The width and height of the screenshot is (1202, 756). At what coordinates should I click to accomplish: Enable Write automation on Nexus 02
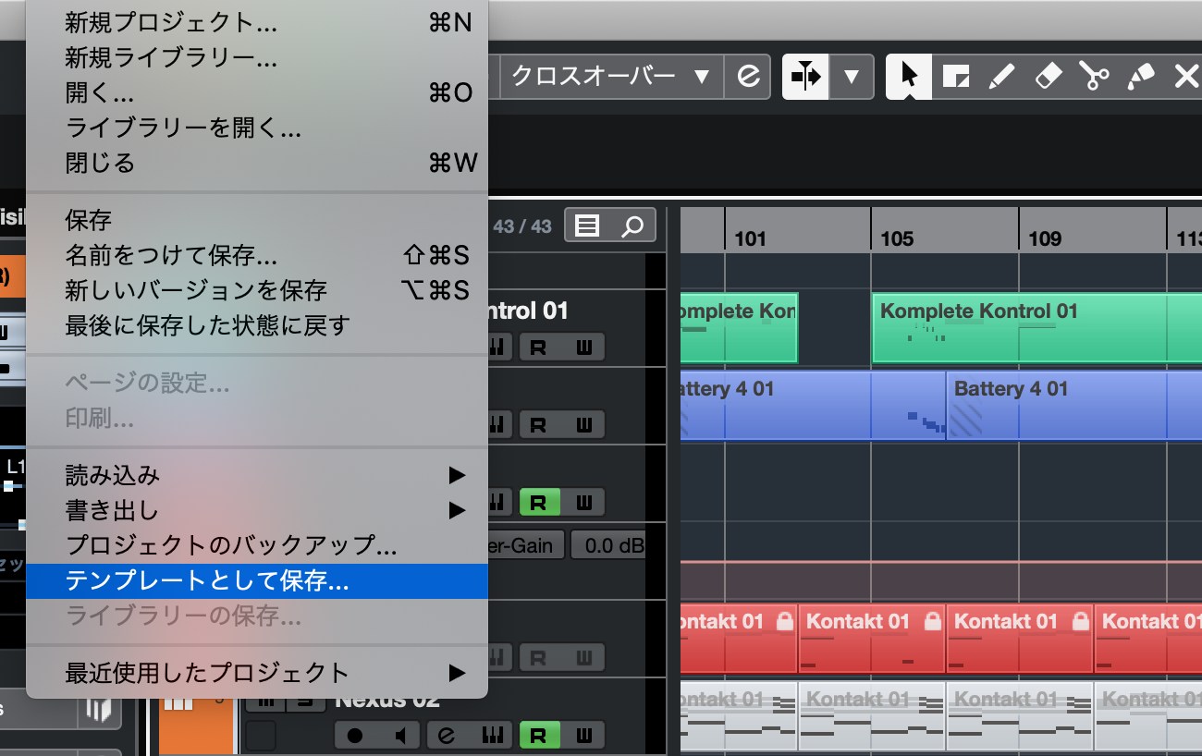click(584, 736)
